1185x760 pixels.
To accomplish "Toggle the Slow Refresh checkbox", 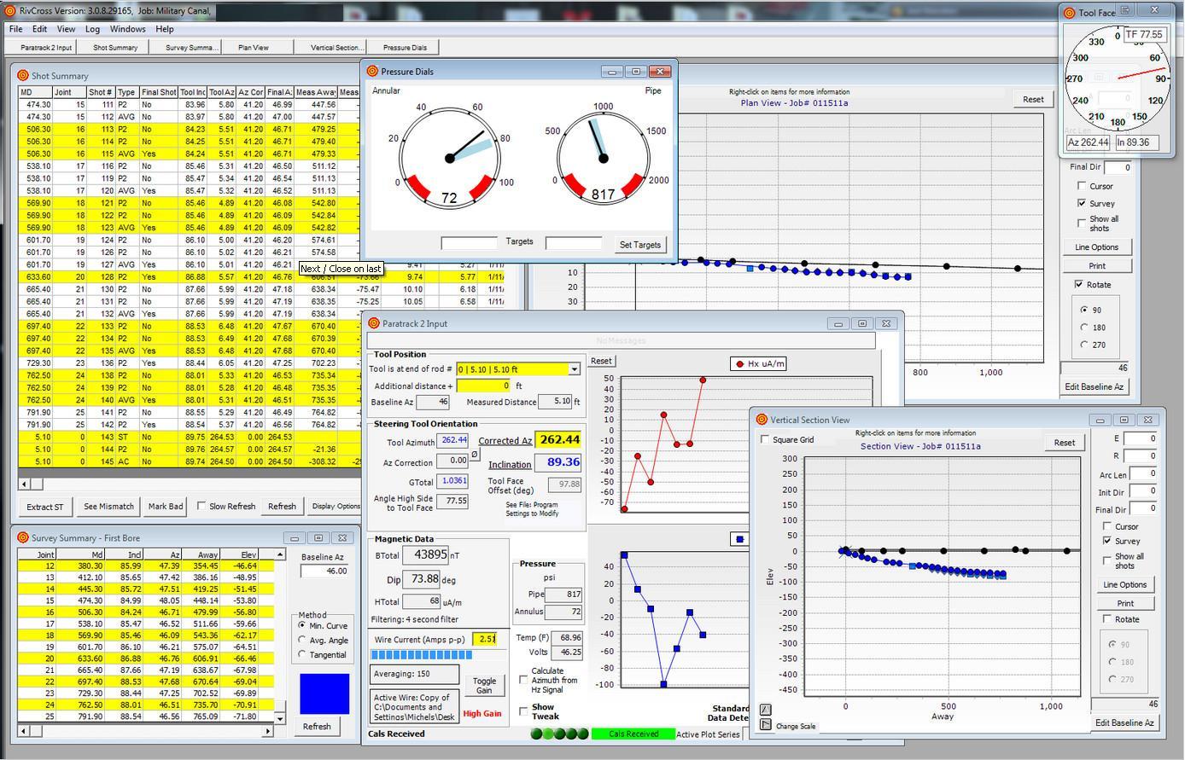I will (x=201, y=506).
